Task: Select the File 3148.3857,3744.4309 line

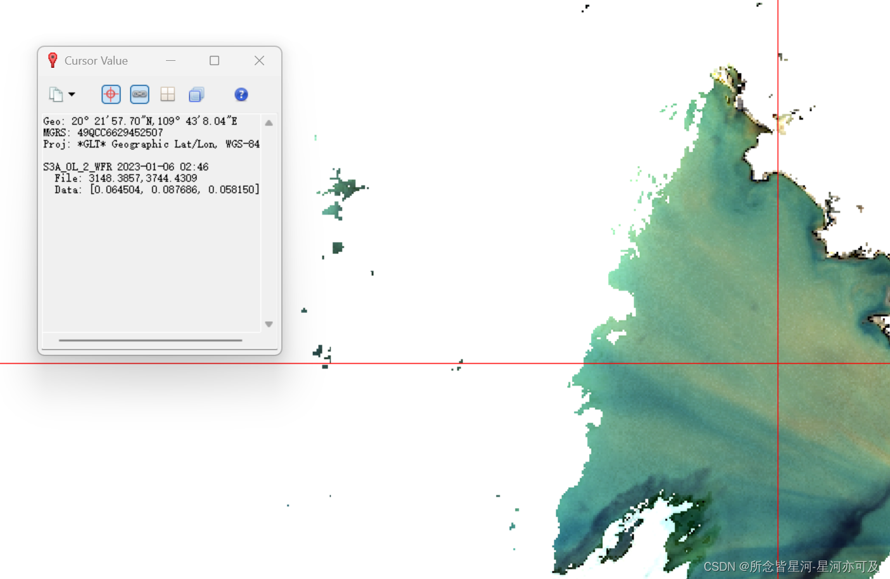Action: point(125,178)
